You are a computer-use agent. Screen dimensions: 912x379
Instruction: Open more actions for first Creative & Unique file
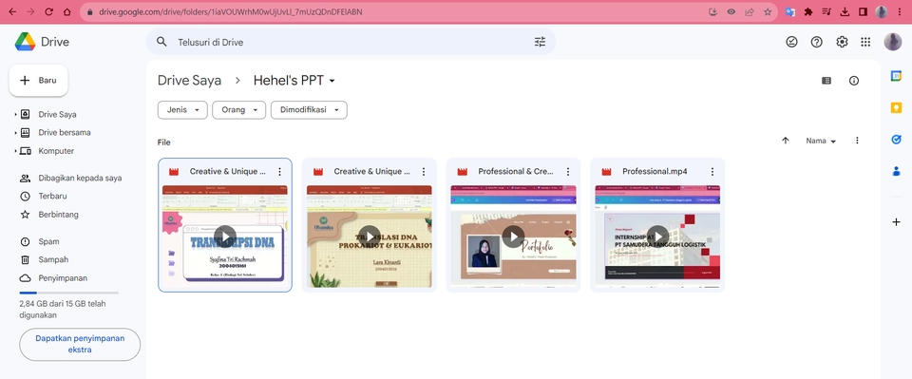tap(279, 172)
